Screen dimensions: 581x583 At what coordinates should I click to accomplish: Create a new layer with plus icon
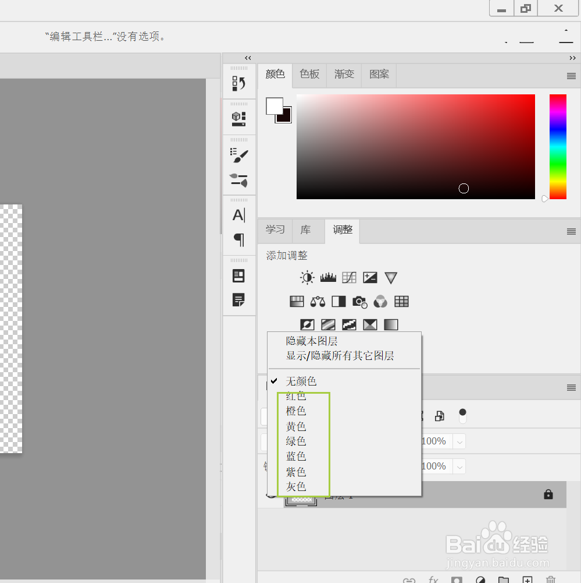tap(527, 580)
